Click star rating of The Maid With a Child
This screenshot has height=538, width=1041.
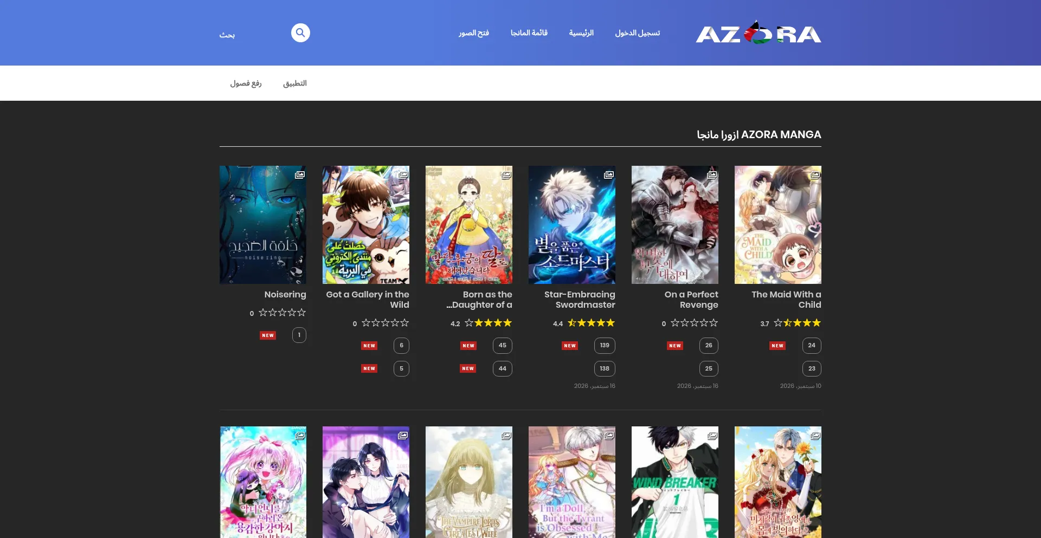pyautogui.click(x=797, y=323)
